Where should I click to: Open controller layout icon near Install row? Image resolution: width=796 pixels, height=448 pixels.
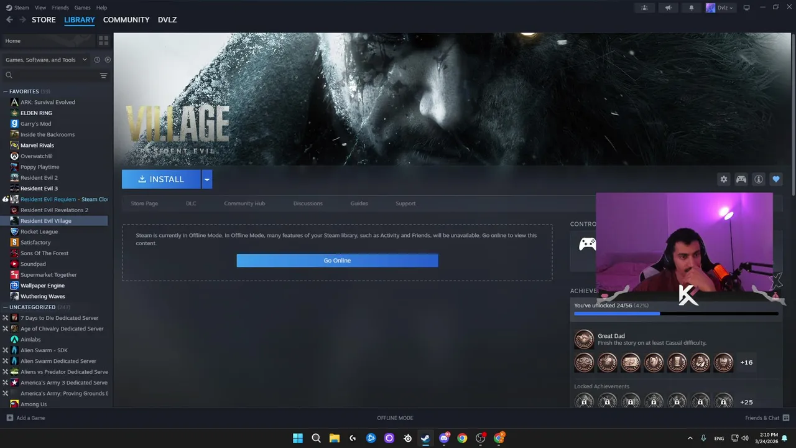pos(741,179)
